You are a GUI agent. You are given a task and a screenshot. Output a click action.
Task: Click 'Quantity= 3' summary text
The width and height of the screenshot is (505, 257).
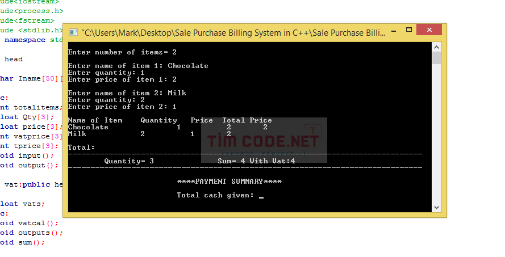point(129,161)
